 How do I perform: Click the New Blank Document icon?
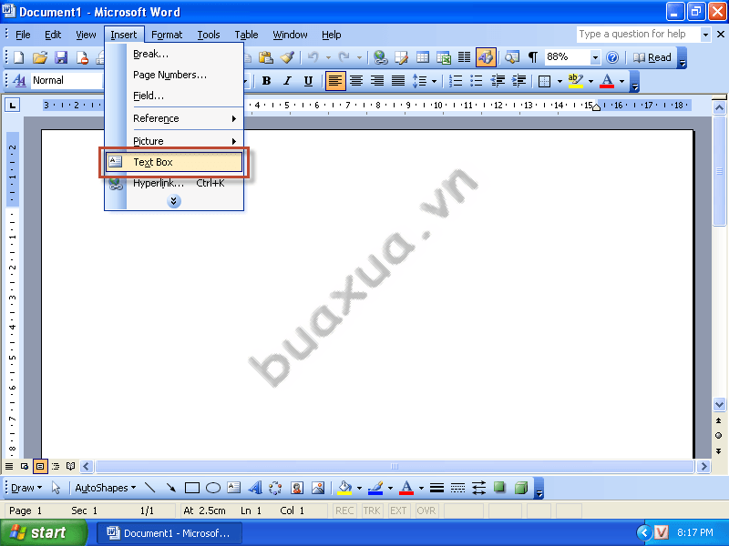click(18, 57)
